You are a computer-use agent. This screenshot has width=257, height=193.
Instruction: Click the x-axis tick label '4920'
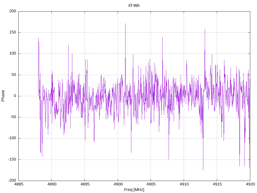pos(250,184)
